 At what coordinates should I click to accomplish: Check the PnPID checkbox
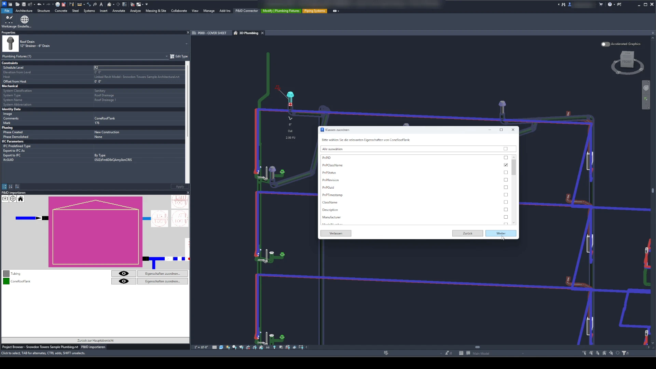click(506, 158)
